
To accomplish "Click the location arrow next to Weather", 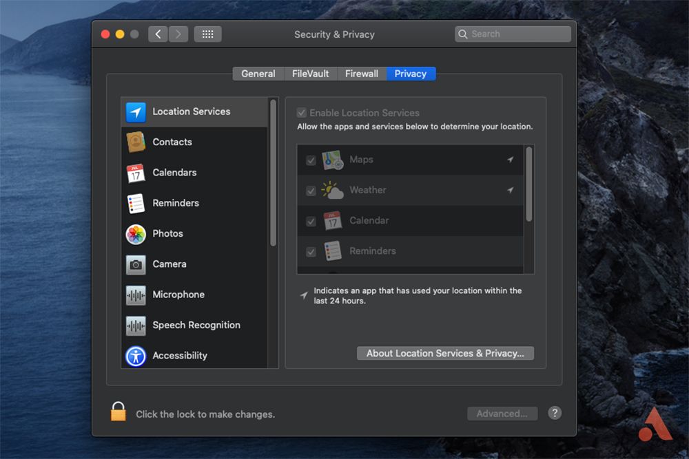I will [510, 190].
